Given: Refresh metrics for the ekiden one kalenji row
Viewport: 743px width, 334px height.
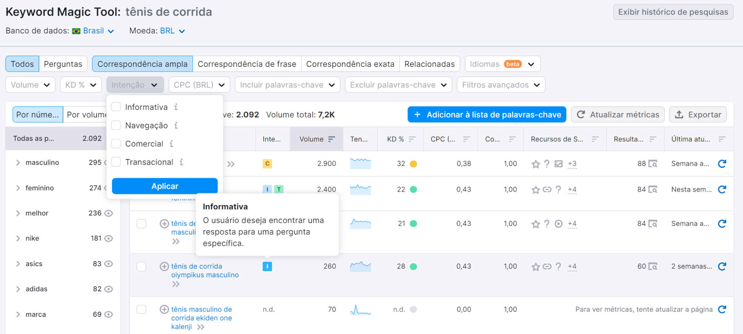Looking at the screenshot, I should click(x=722, y=309).
